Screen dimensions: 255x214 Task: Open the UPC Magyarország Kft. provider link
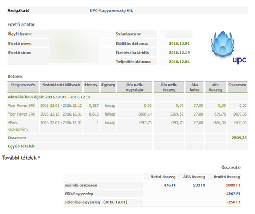tap(112, 11)
